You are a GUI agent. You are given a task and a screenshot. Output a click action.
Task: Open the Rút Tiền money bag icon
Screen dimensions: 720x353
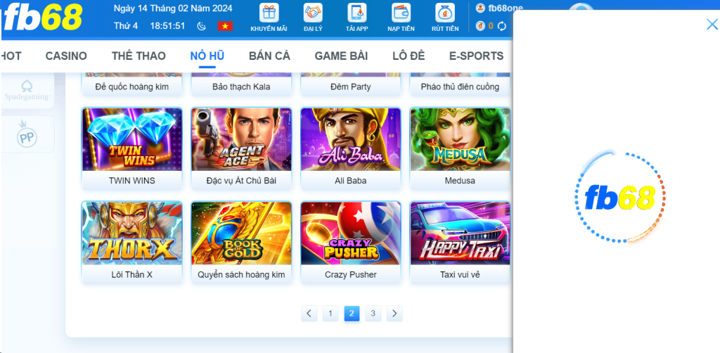point(445,13)
